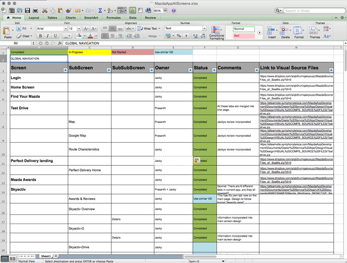Click the Sheet1 tab
The image size is (347, 263).
pyautogui.click(x=46, y=256)
